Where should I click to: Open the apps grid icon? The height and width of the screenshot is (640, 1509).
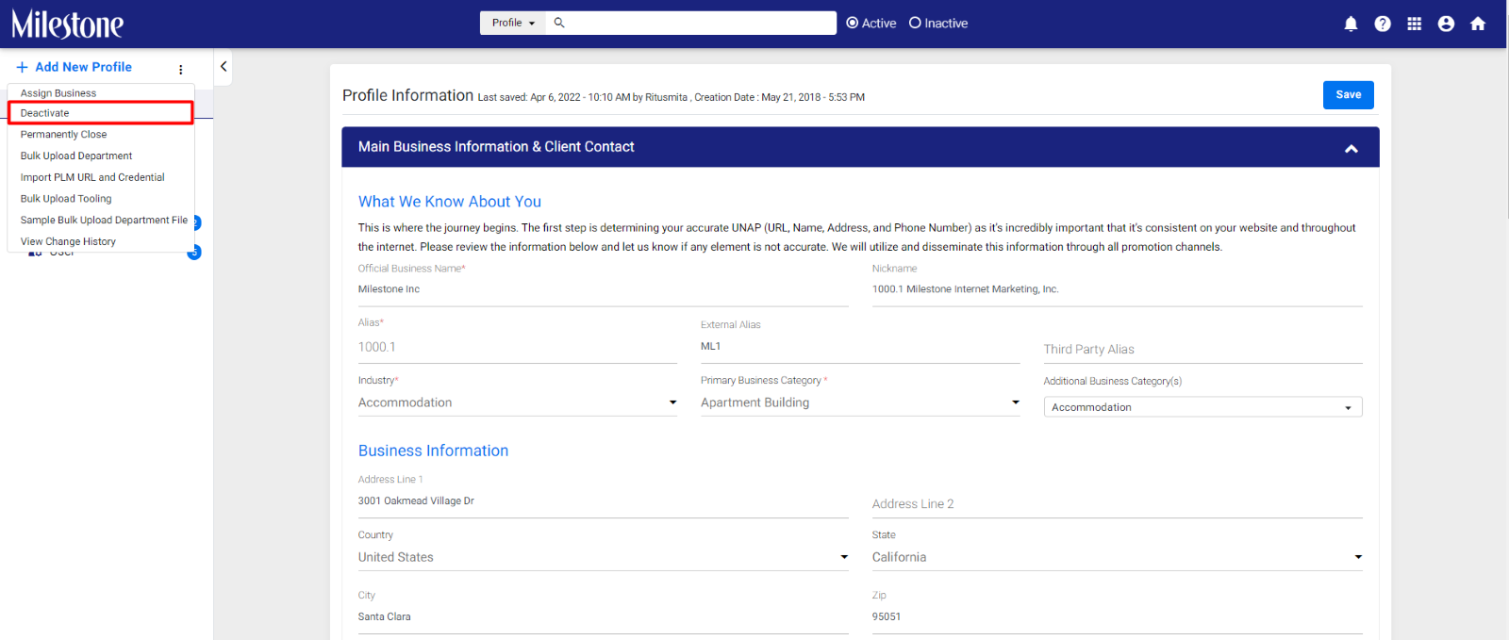coord(1415,24)
